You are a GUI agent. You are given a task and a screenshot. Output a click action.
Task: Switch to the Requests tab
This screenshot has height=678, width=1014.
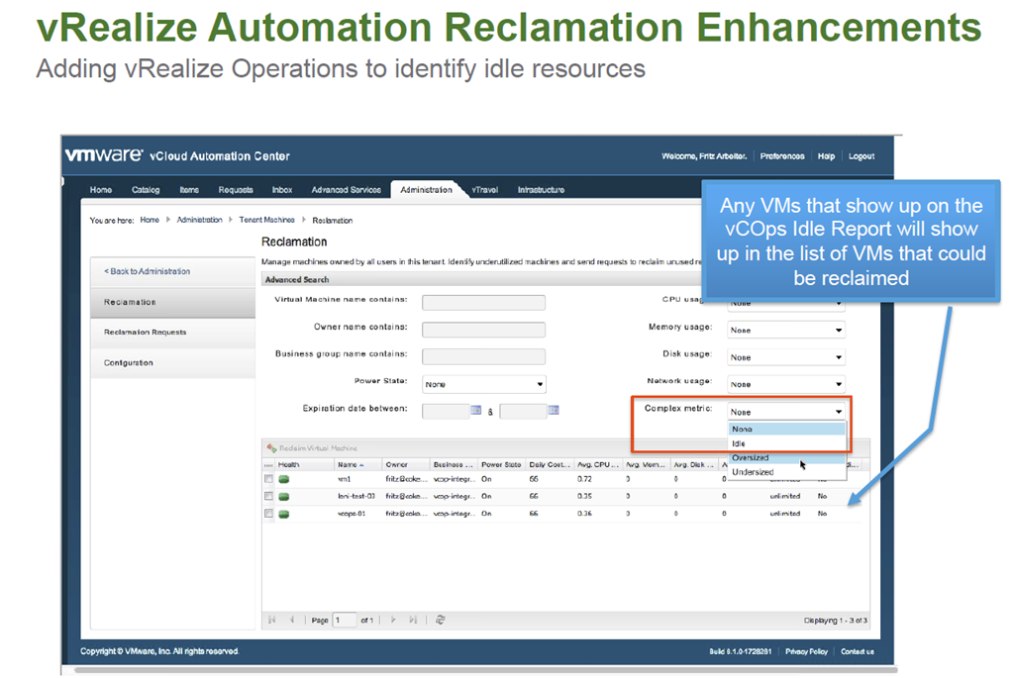[x=236, y=190]
